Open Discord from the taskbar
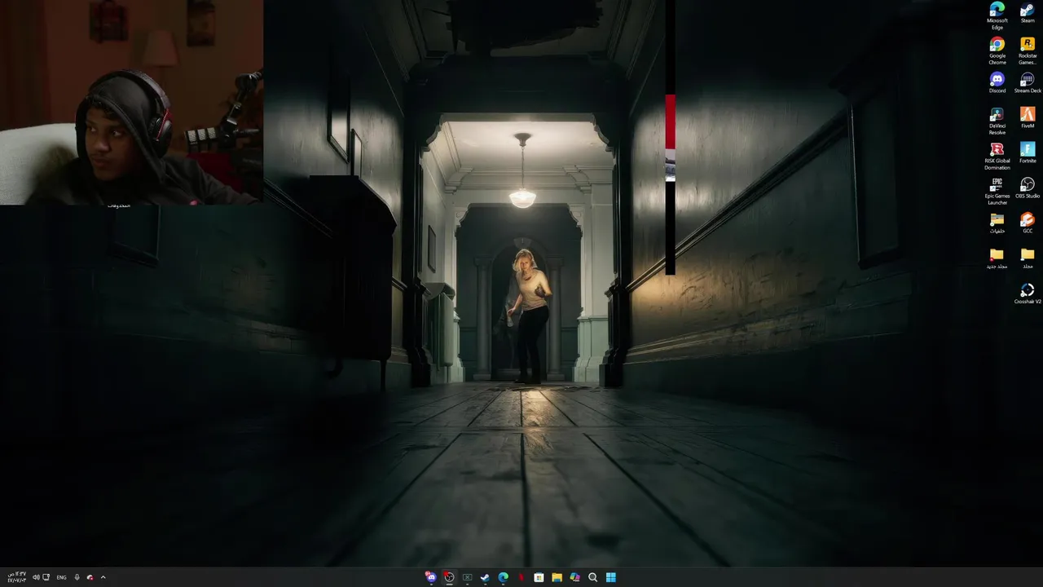Image resolution: width=1043 pixels, height=587 pixels. pos(430,577)
